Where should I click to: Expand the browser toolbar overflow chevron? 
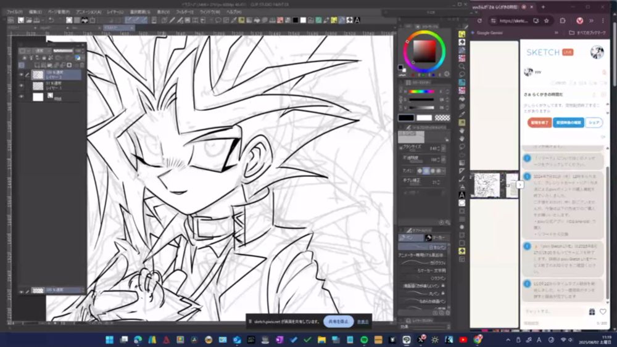591,21
